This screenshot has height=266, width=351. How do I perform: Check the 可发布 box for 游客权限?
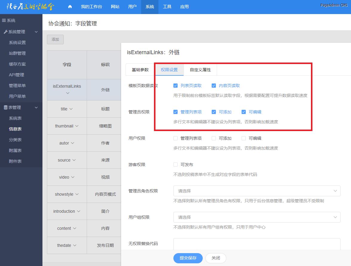coord(175,165)
